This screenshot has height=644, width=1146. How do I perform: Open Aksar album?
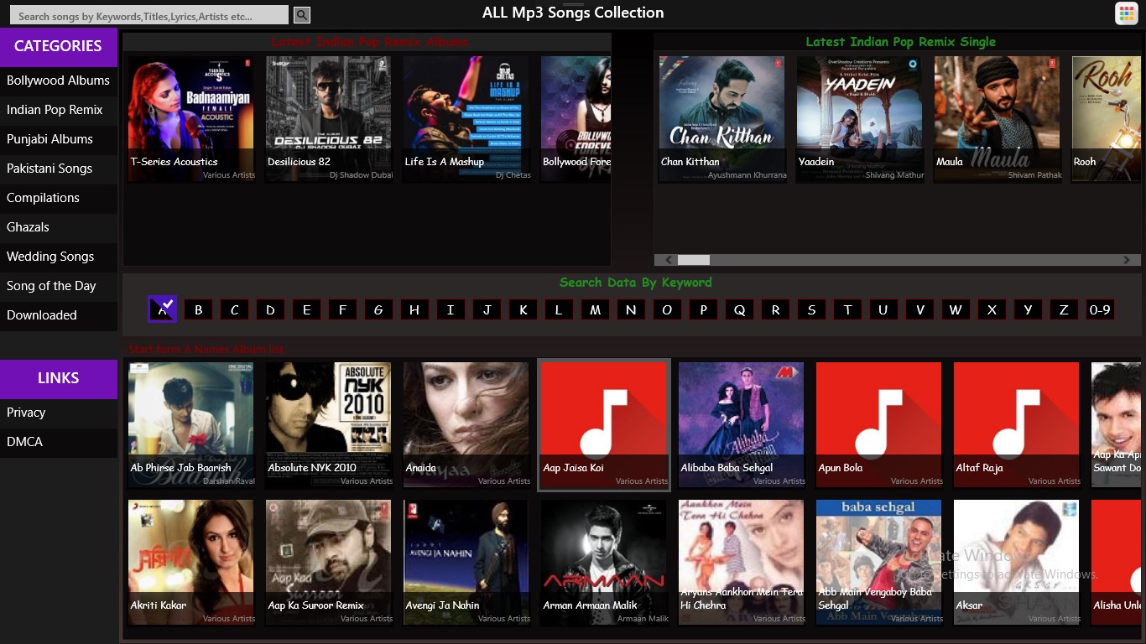click(x=1017, y=562)
